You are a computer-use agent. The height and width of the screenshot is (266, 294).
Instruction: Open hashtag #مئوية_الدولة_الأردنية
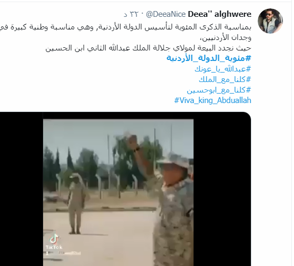pos(209,58)
